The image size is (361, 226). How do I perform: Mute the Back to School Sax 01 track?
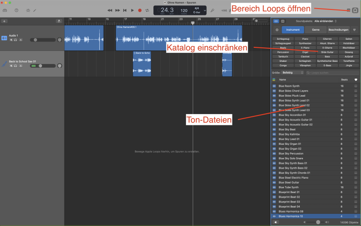point(11,66)
